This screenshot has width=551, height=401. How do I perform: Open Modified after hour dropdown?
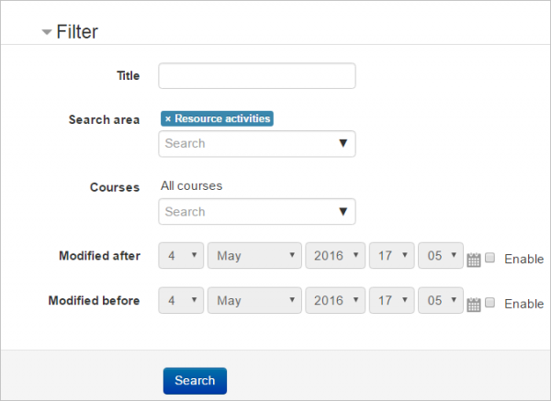click(x=392, y=256)
